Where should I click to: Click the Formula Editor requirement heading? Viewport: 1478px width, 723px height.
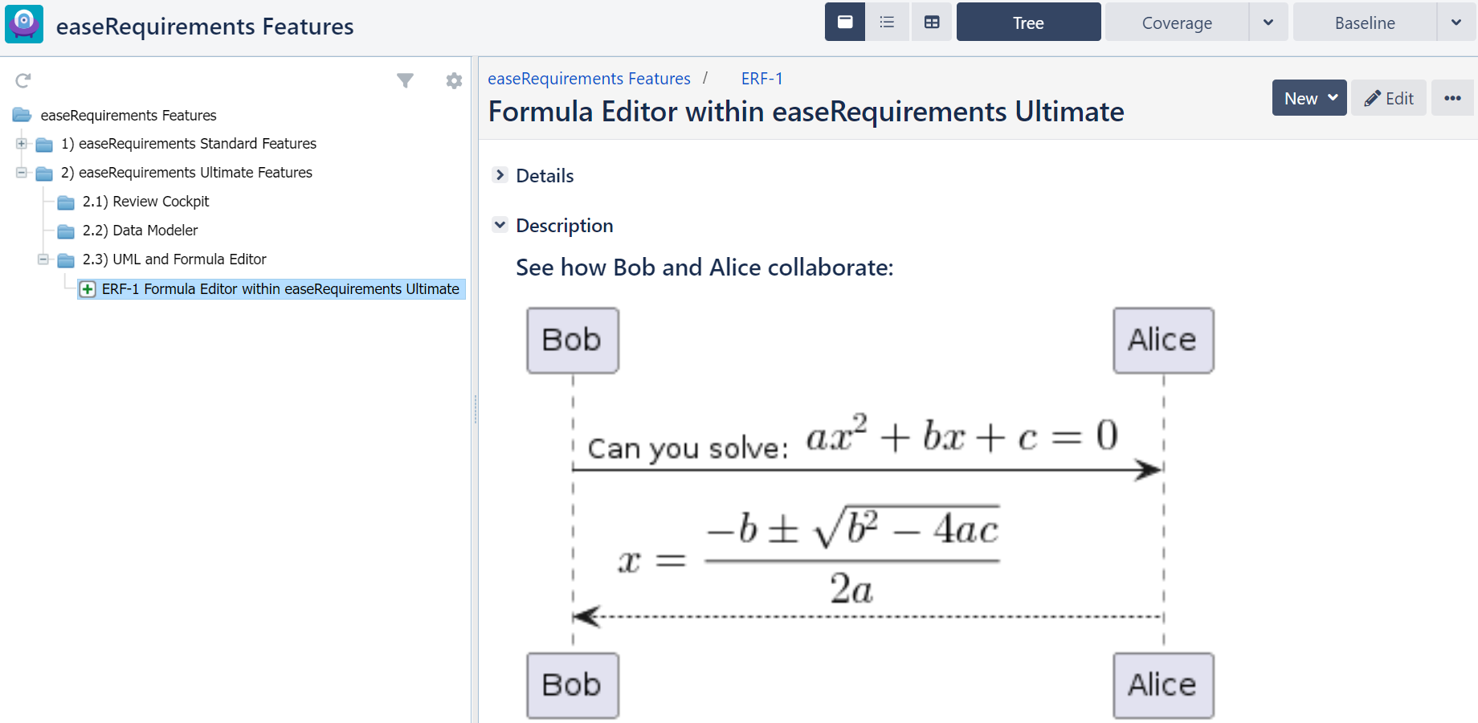(x=806, y=112)
